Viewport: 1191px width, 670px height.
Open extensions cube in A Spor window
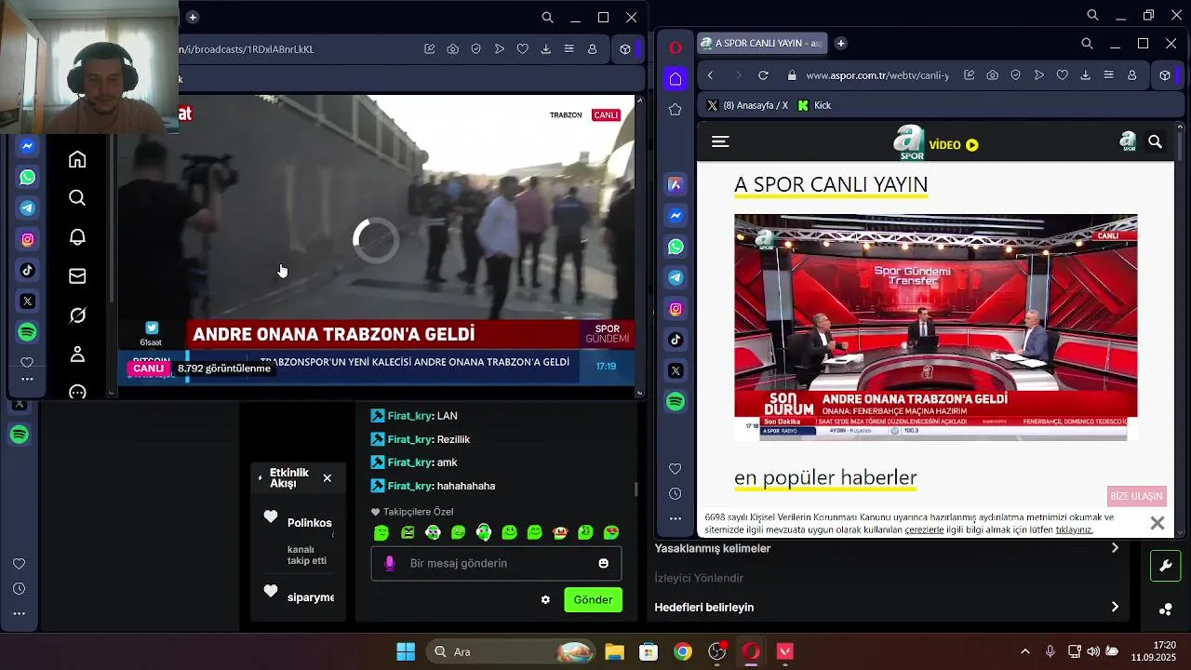pyautogui.click(x=1164, y=75)
